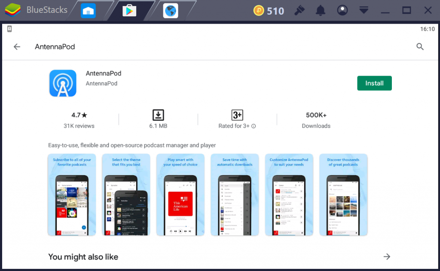440x271 pixels.
Task: Open the search magnifier icon
Action: tap(420, 47)
